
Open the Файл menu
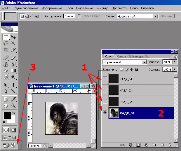6,8
